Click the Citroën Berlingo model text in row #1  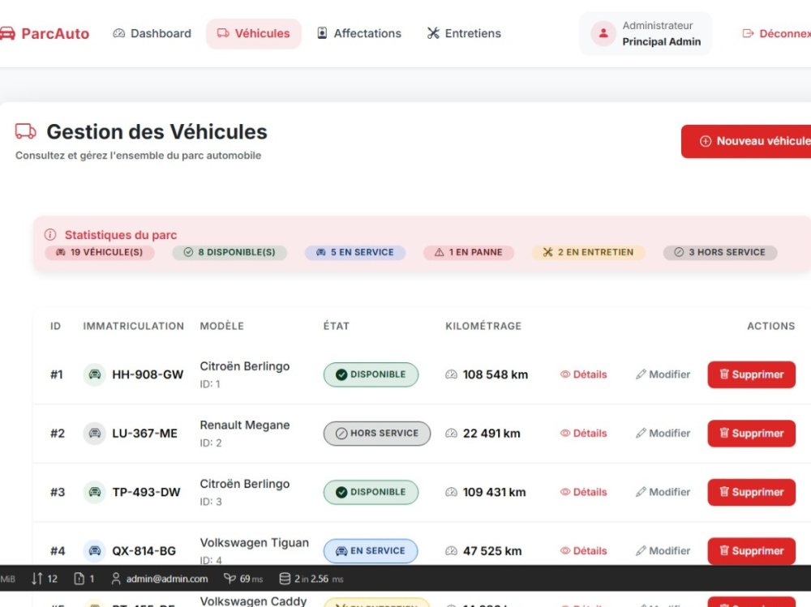(x=245, y=366)
